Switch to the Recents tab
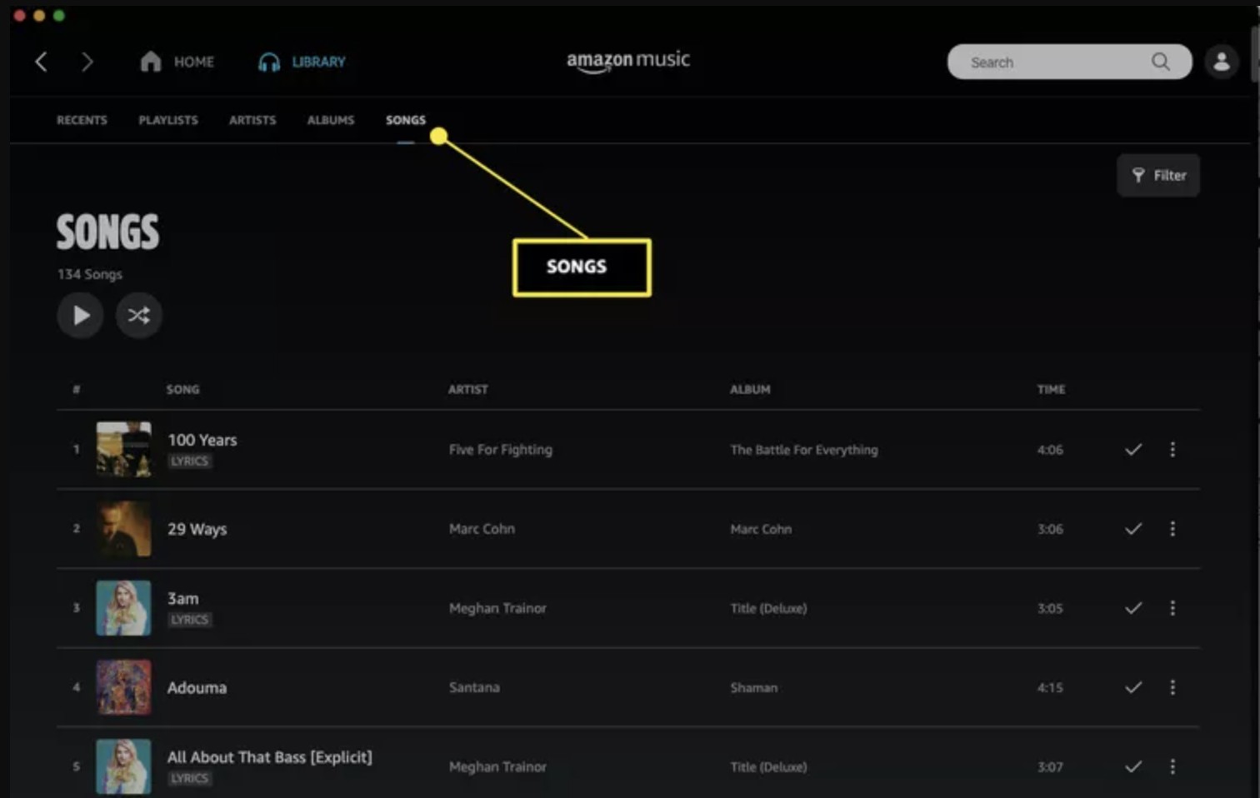Image resolution: width=1260 pixels, height=798 pixels. [x=82, y=120]
